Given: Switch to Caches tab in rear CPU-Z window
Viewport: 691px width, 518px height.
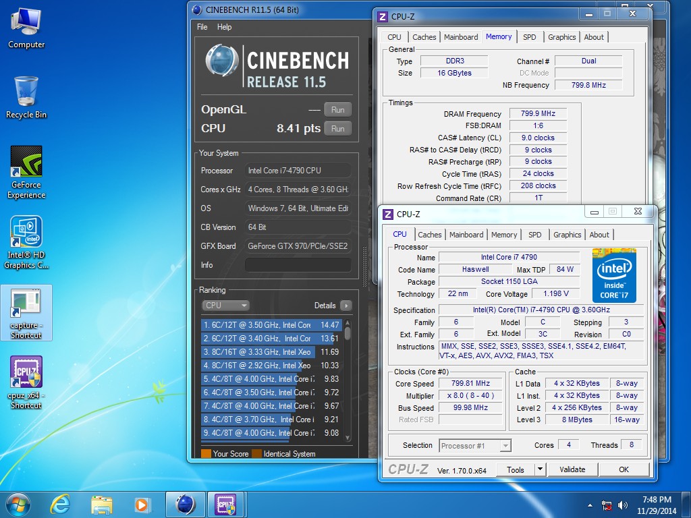Looking at the screenshot, I should pyautogui.click(x=424, y=37).
